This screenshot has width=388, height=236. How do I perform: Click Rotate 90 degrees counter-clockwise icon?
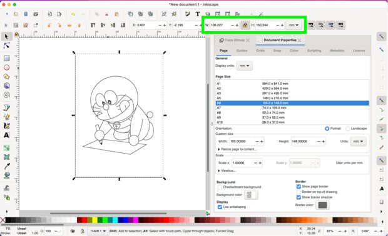(49, 25)
